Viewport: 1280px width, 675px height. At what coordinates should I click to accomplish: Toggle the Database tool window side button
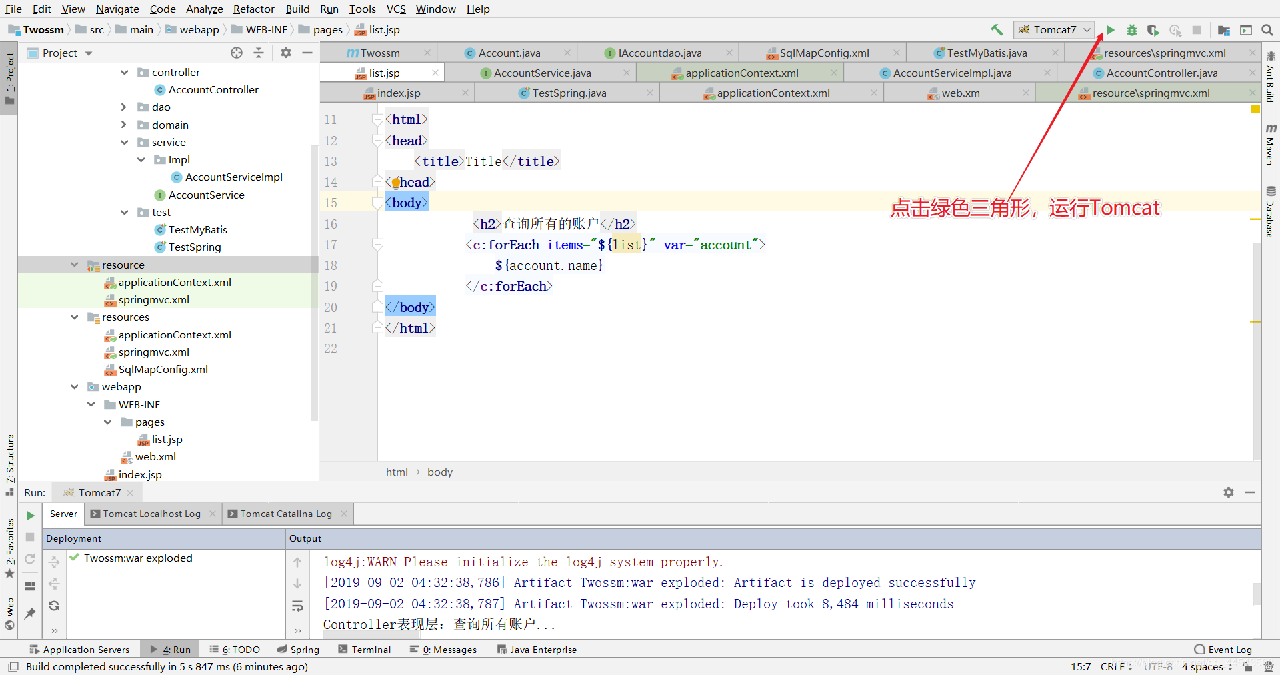pyautogui.click(x=1271, y=211)
